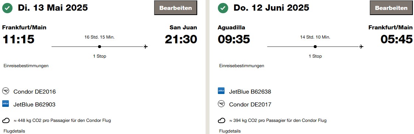Expand Flugdetails of the outbound flight
This screenshot has height=134, width=414.
[14, 131]
